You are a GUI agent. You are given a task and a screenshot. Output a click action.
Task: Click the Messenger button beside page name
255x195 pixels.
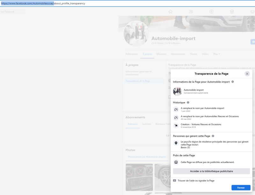(253, 42)
